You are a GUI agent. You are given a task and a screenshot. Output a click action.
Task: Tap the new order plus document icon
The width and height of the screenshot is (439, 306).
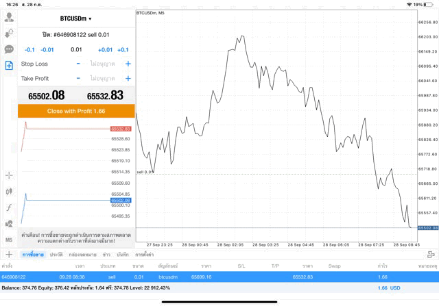(x=9, y=66)
